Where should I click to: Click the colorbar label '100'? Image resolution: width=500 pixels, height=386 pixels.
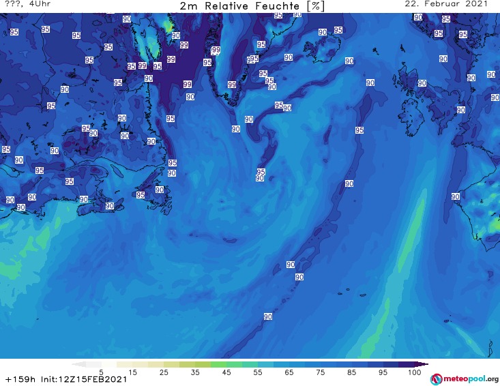click(415, 372)
